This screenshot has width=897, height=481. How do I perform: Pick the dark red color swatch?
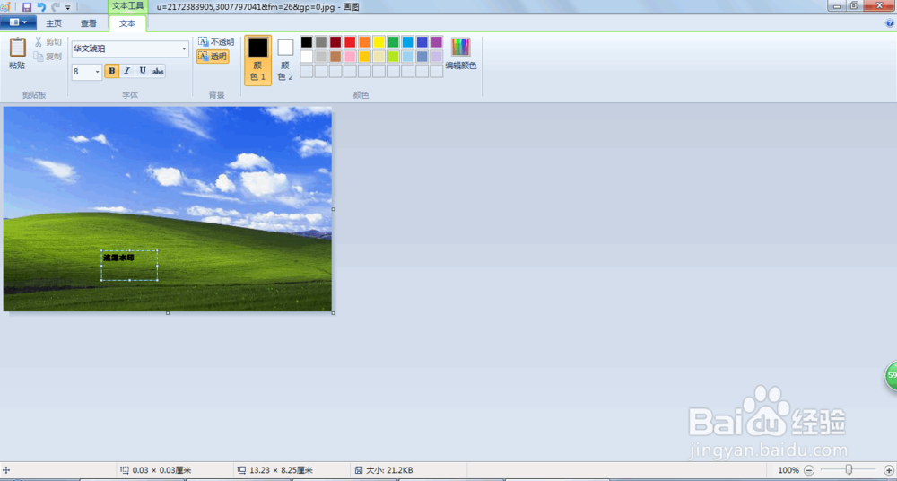pos(335,42)
